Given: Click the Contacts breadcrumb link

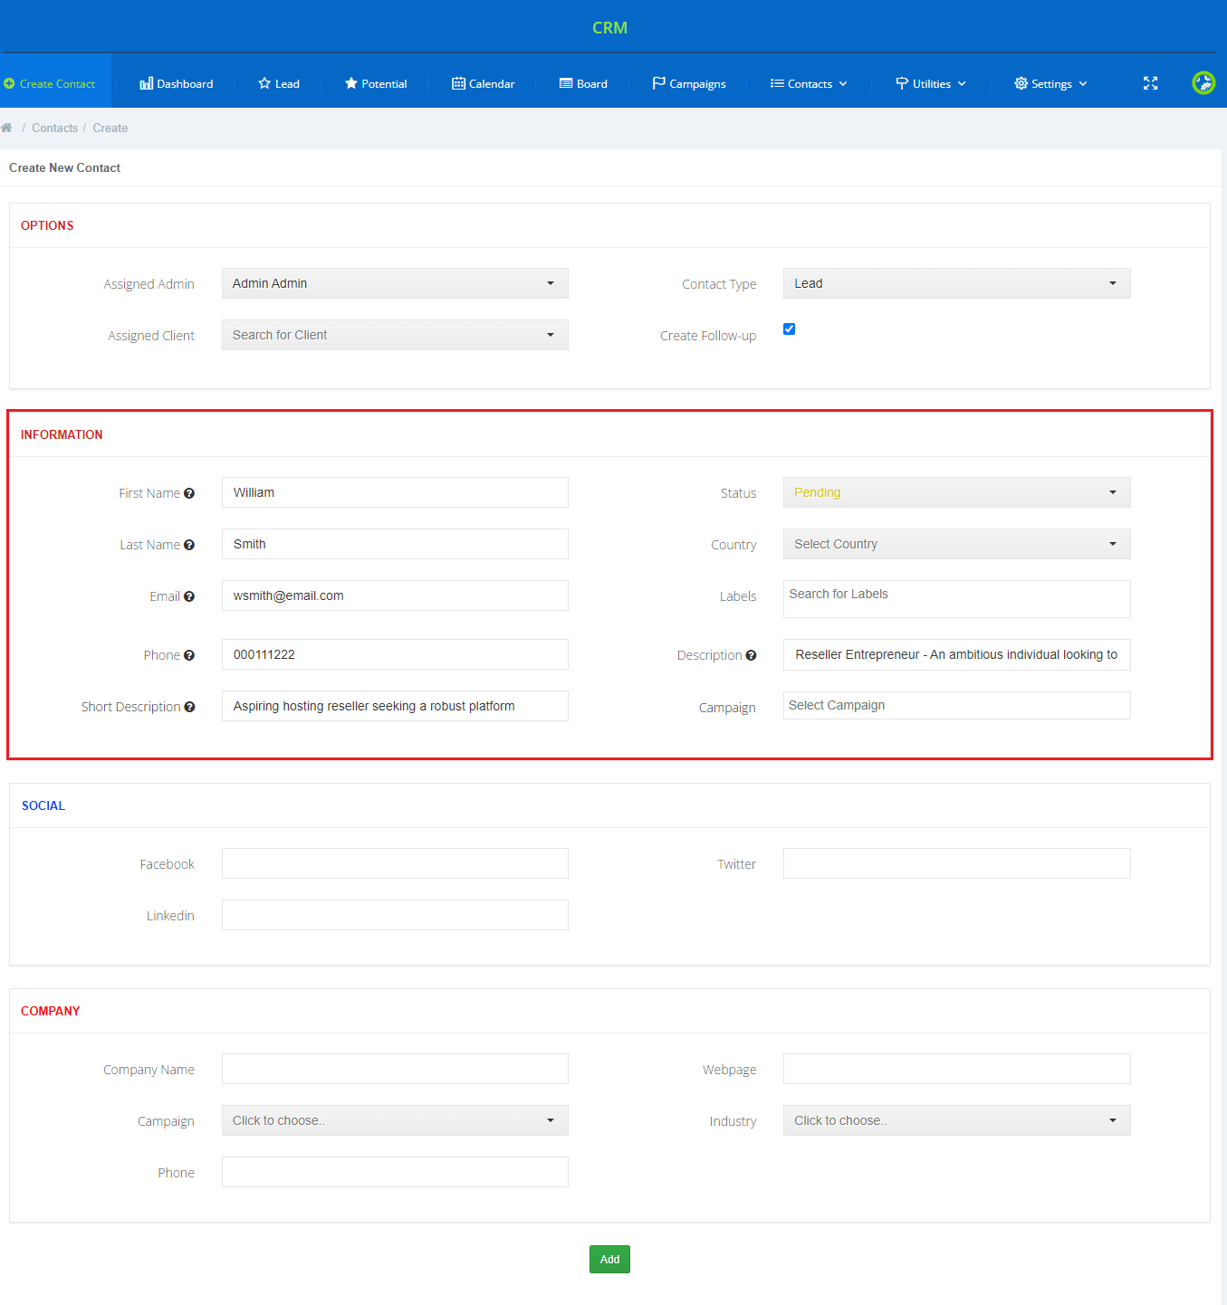Looking at the screenshot, I should click(55, 128).
